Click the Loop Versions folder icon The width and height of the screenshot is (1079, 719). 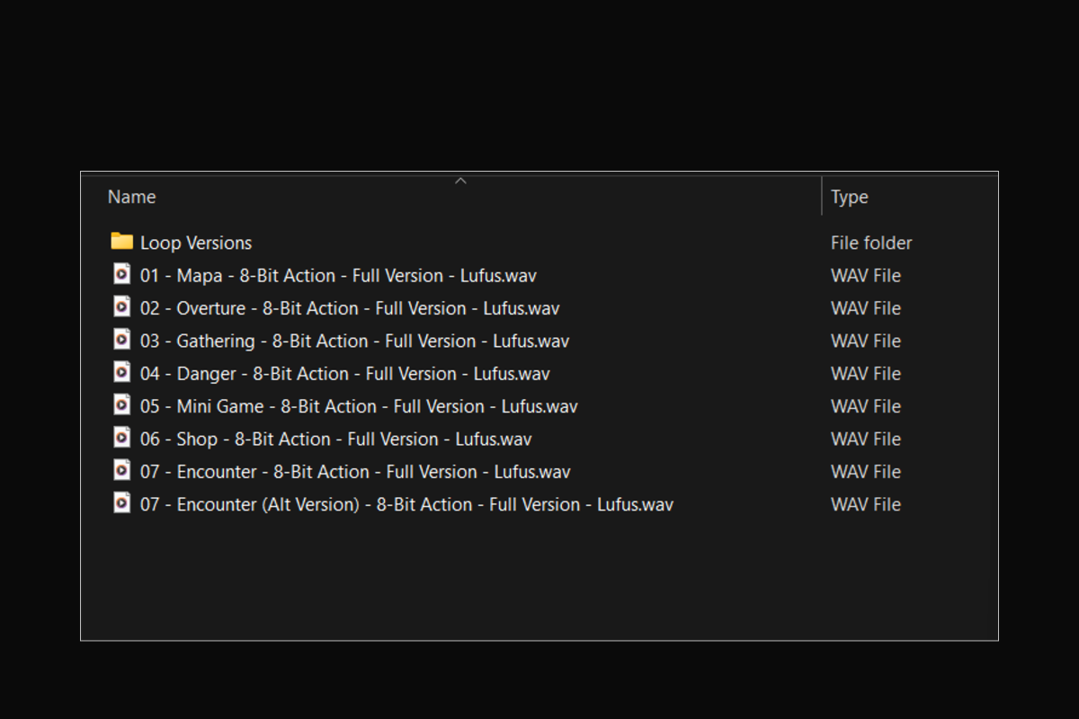pos(122,242)
